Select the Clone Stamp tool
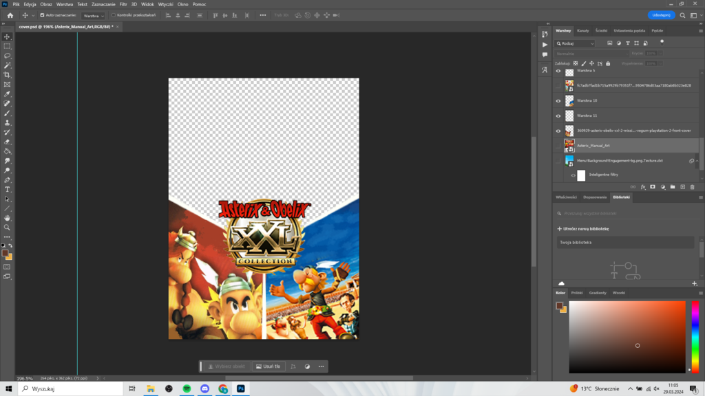Screen dimensions: 705x396 [7, 122]
